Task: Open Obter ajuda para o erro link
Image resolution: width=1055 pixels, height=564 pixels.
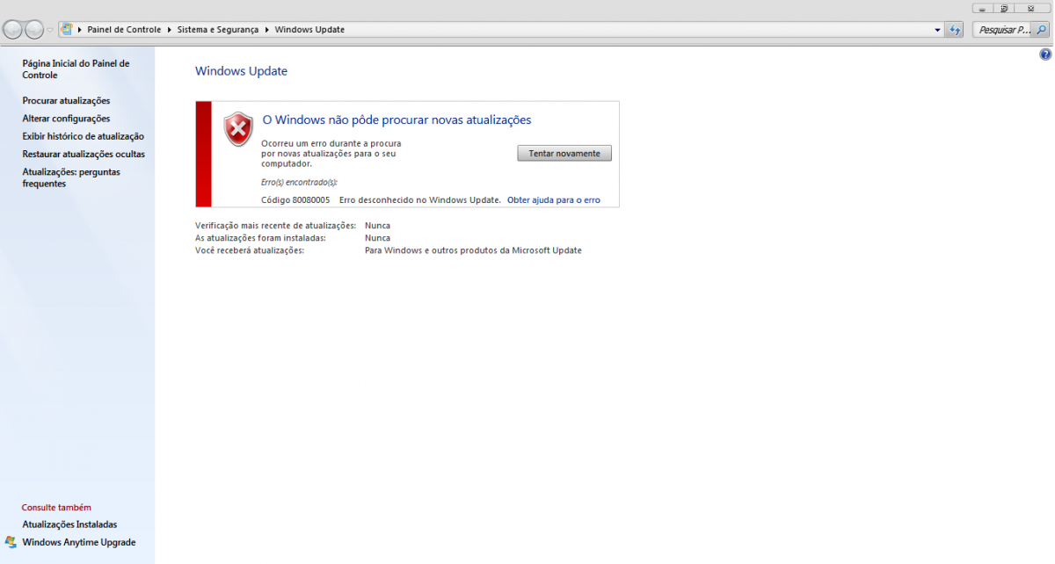Action: (x=554, y=200)
